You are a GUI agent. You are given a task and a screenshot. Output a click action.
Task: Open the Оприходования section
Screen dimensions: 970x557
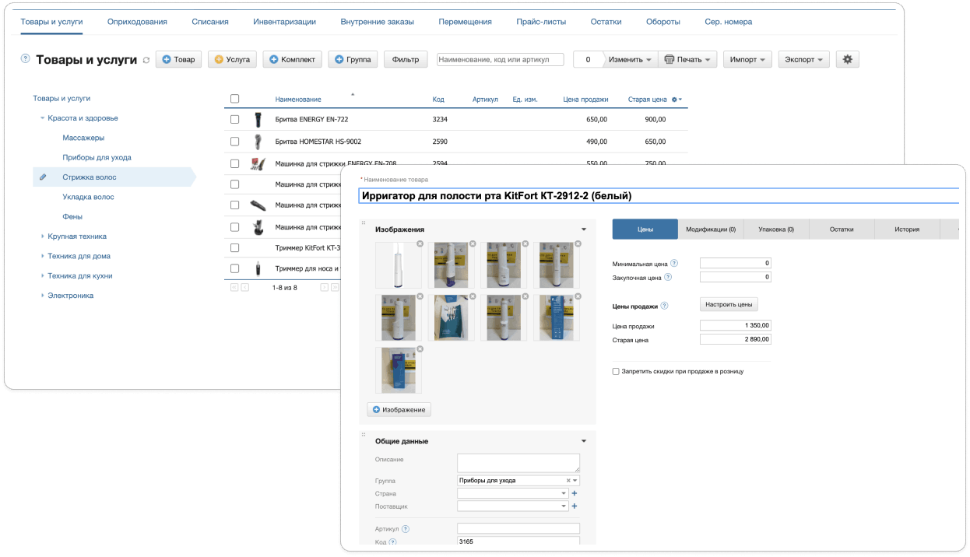(x=137, y=22)
